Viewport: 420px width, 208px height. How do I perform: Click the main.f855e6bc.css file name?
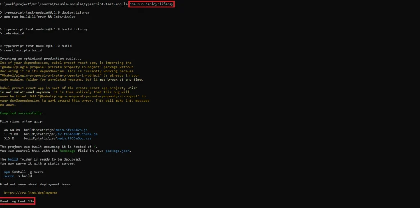tap(76, 138)
